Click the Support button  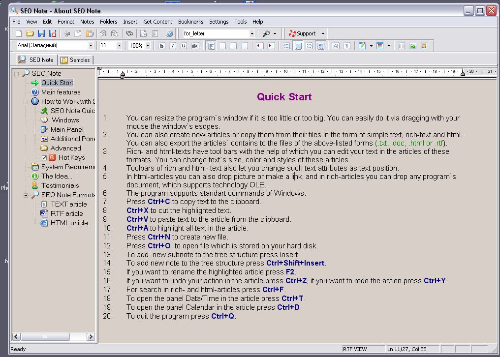pyautogui.click(x=302, y=33)
